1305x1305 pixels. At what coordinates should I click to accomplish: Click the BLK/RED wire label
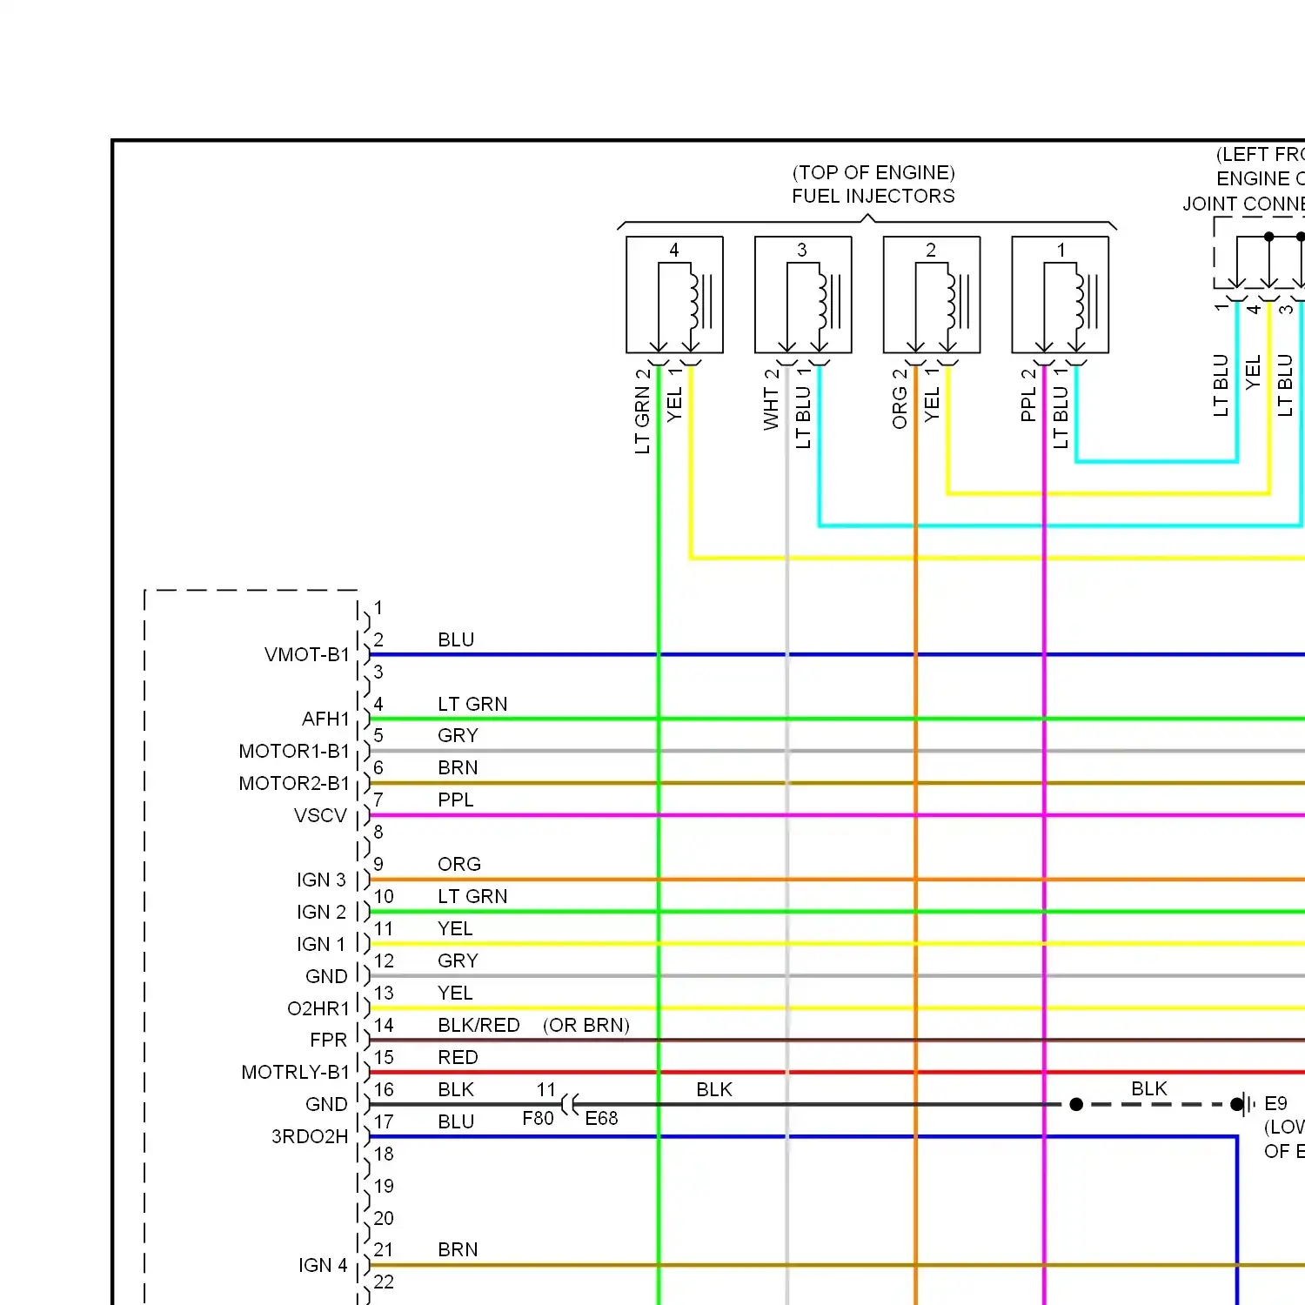478,1025
